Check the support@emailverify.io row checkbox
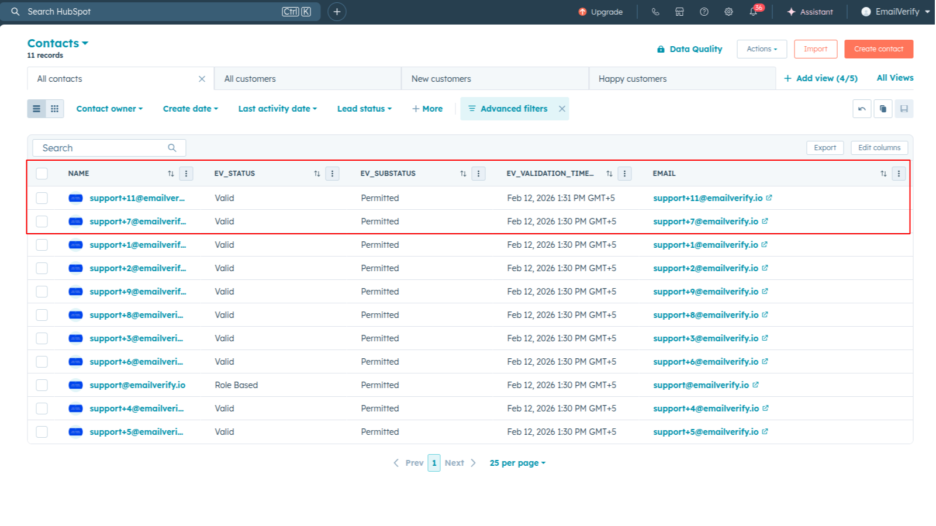936x526 pixels. 42,385
